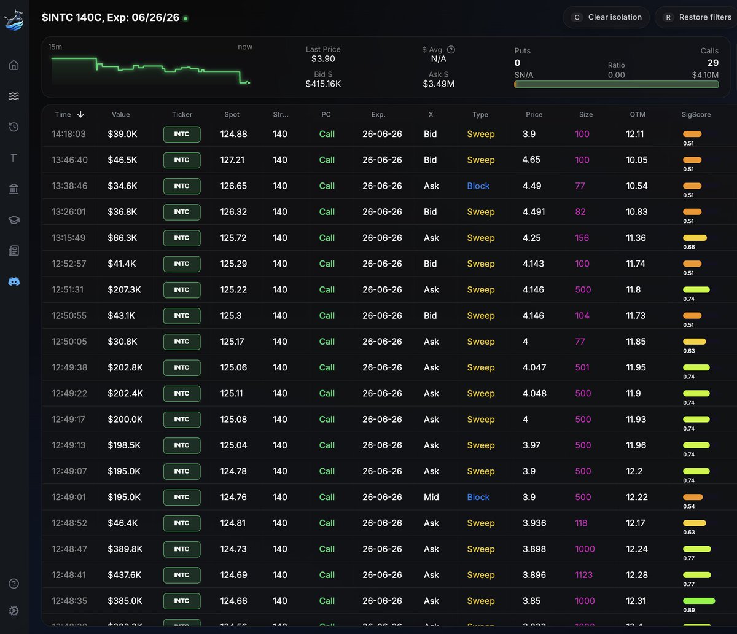This screenshot has width=737, height=634.
Task: Open the Home sidebar icon
Action: (14, 65)
